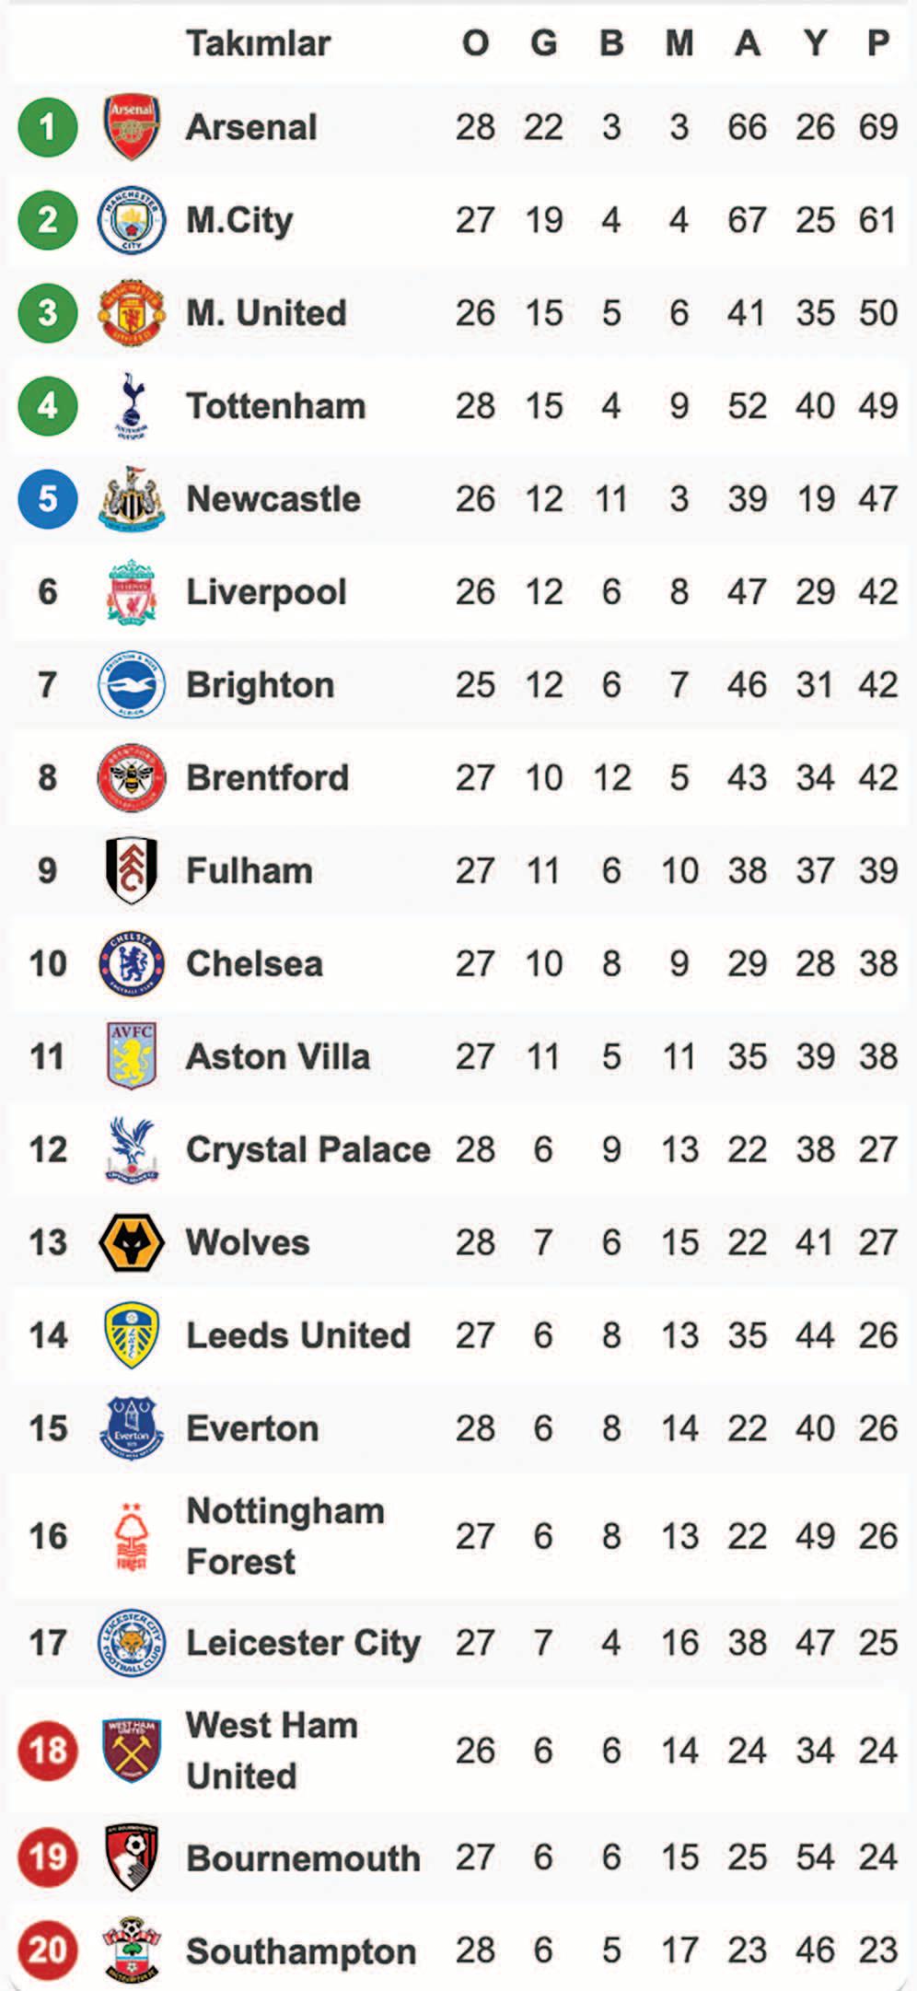The width and height of the screenshot is (917, 1991).
Task: Click the Brighton seagull badge
Action: point(132,684)
